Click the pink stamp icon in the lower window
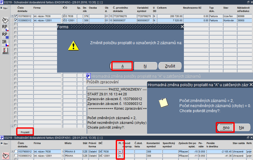 pyautogui.click(x=5, y=156)
